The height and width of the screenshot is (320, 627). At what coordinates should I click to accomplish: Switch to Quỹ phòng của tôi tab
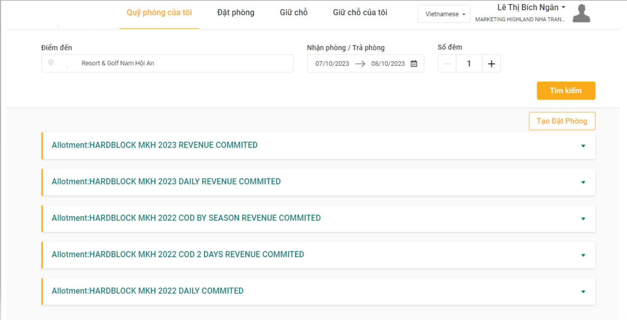(159, 13)
